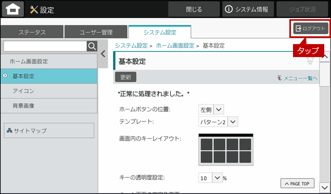The image size is (331, 194).
Task: Switch to the ステータス tab
Action: pos(32,32)
